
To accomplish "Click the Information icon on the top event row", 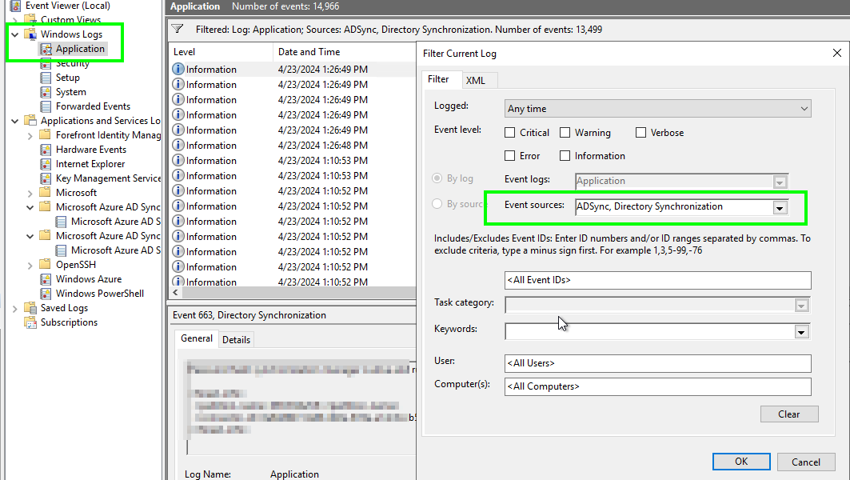I will pyautogui.click(x=177, y=69).
